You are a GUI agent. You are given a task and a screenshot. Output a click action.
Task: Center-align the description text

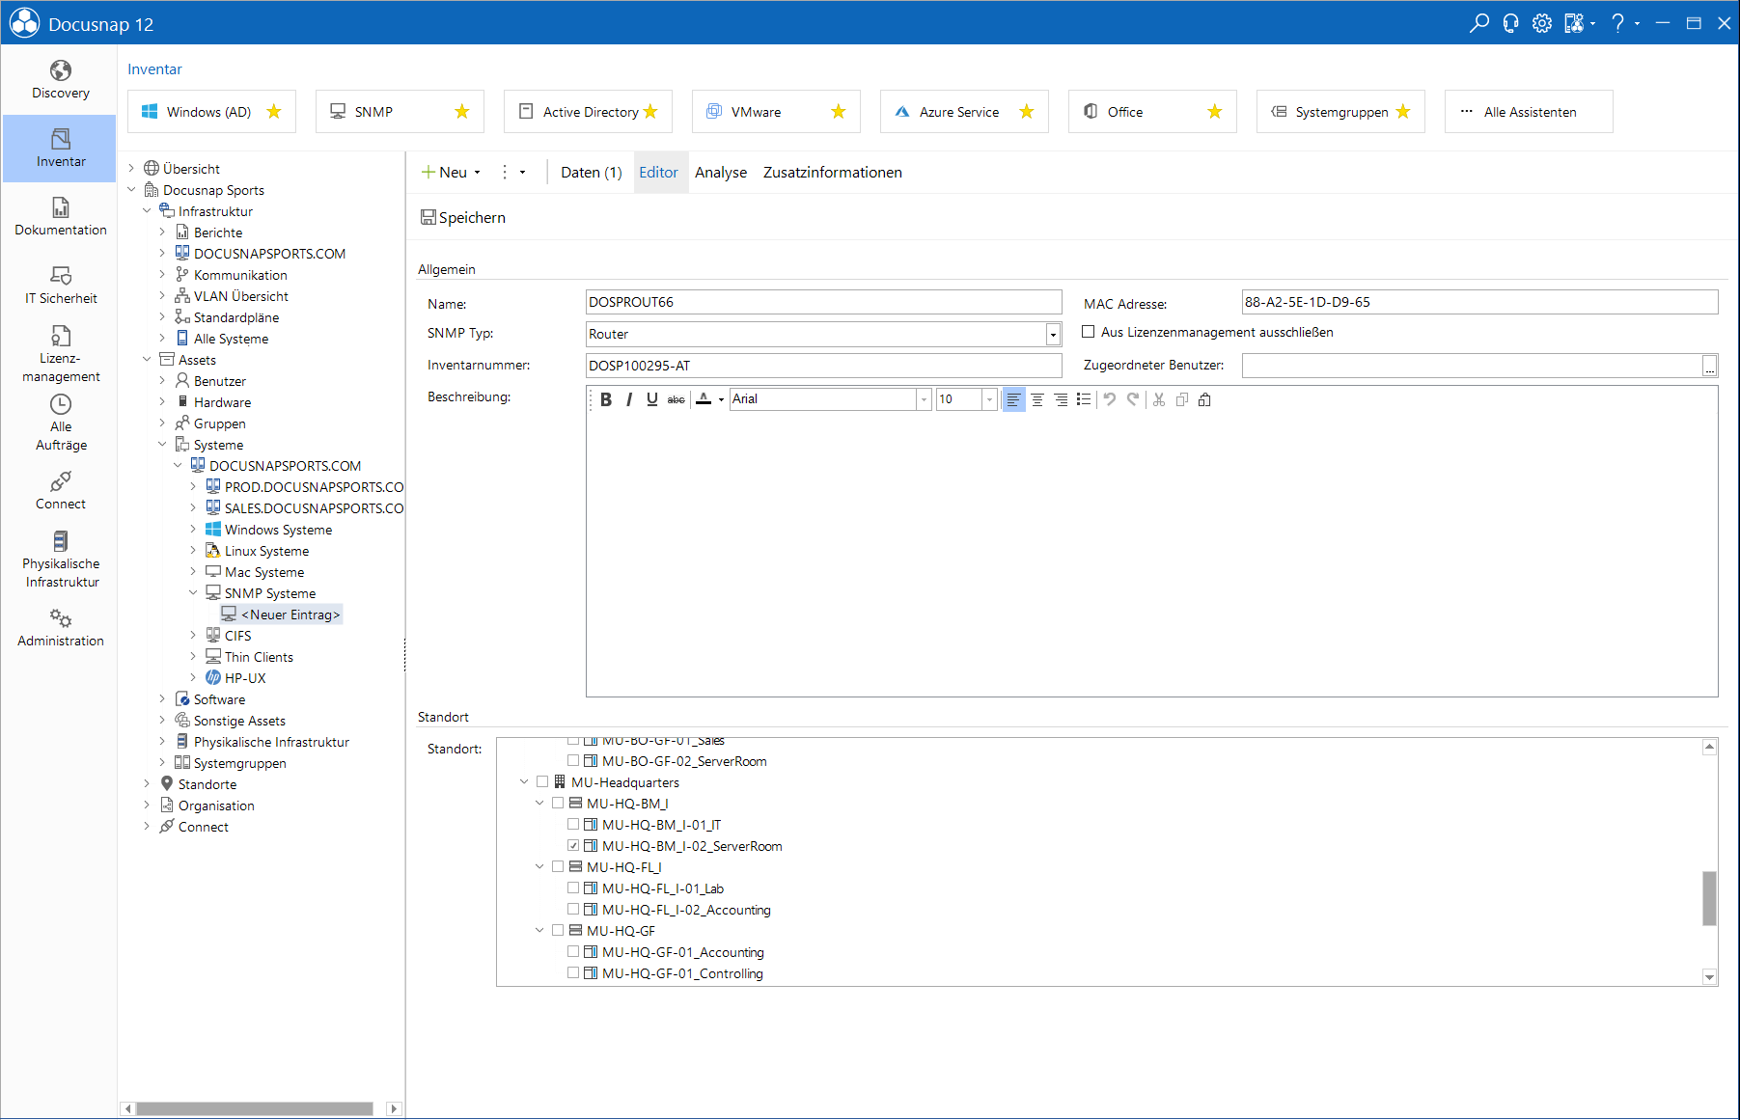pos(1037,399)
